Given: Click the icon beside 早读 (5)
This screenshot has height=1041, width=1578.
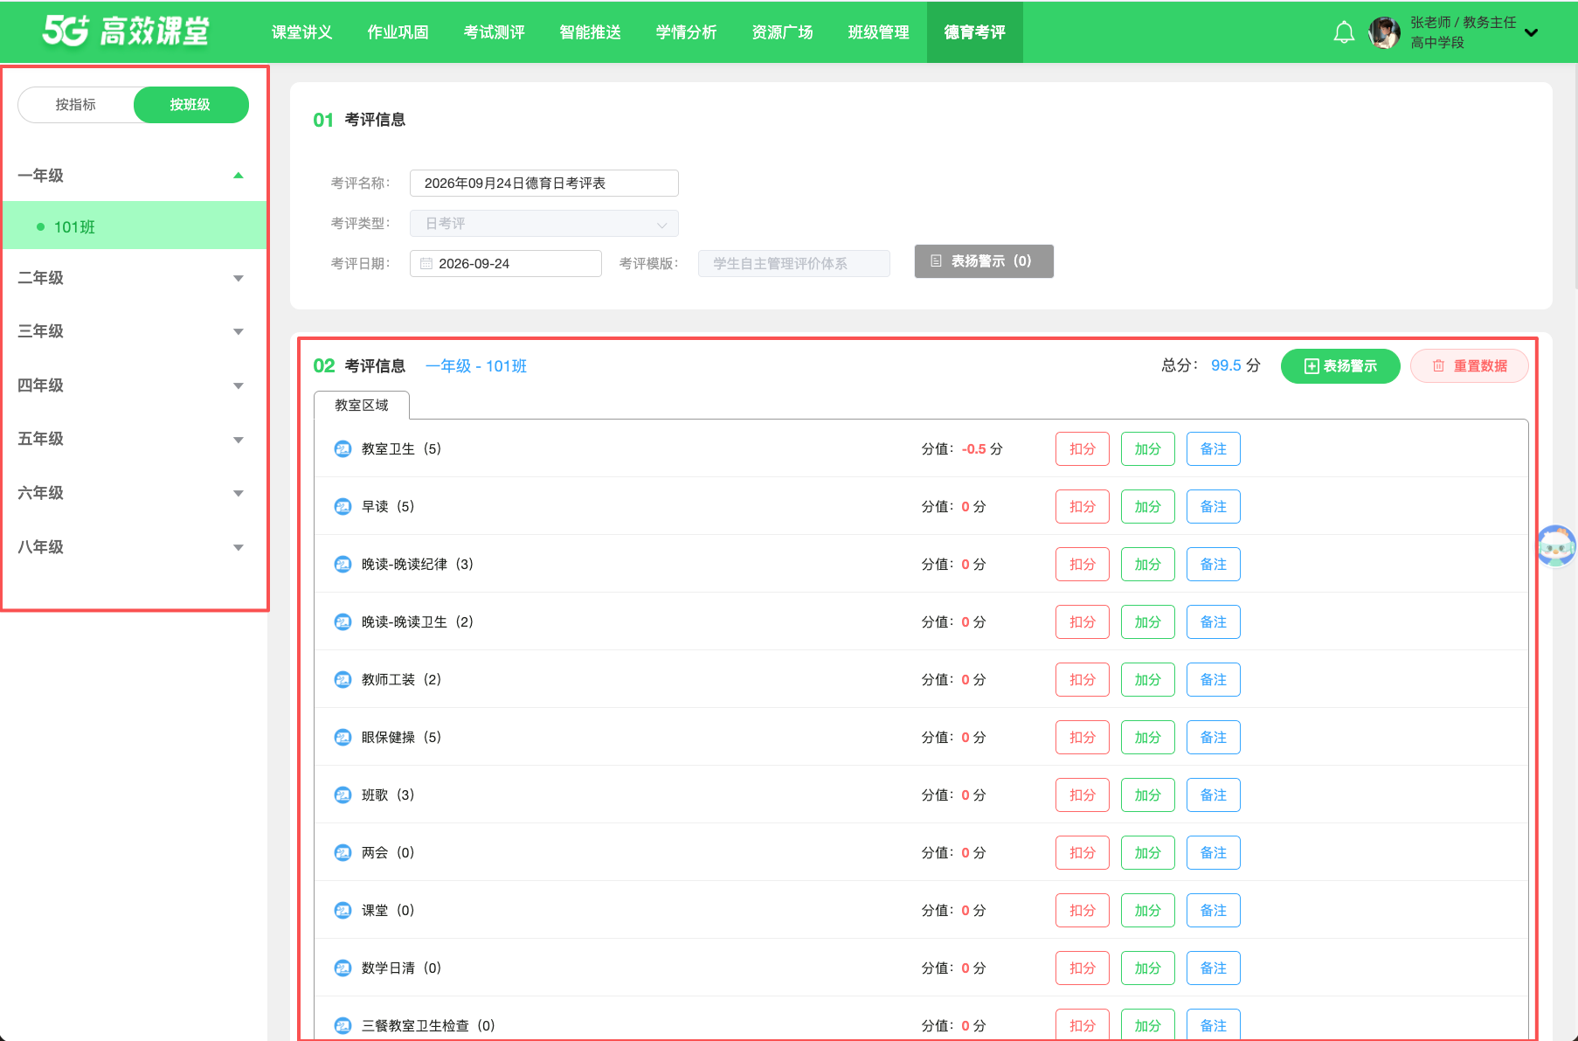Looking at the screenshot, I should 343,507.
